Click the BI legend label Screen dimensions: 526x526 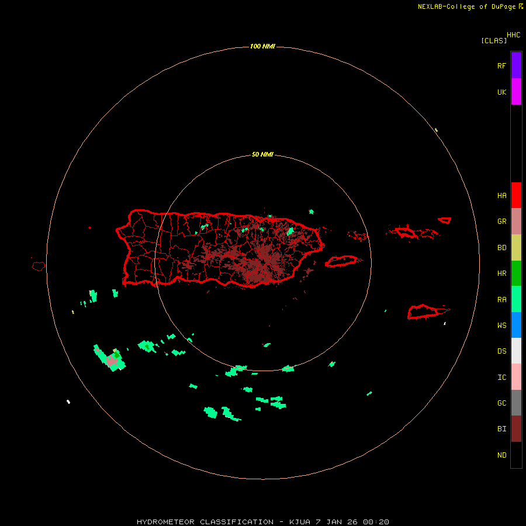pyautogui.click(x=501, y=429)
